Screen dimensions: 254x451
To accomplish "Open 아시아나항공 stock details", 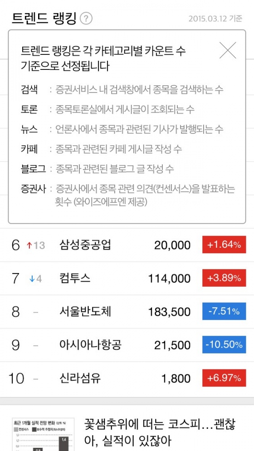I will (x=127, y=345).
